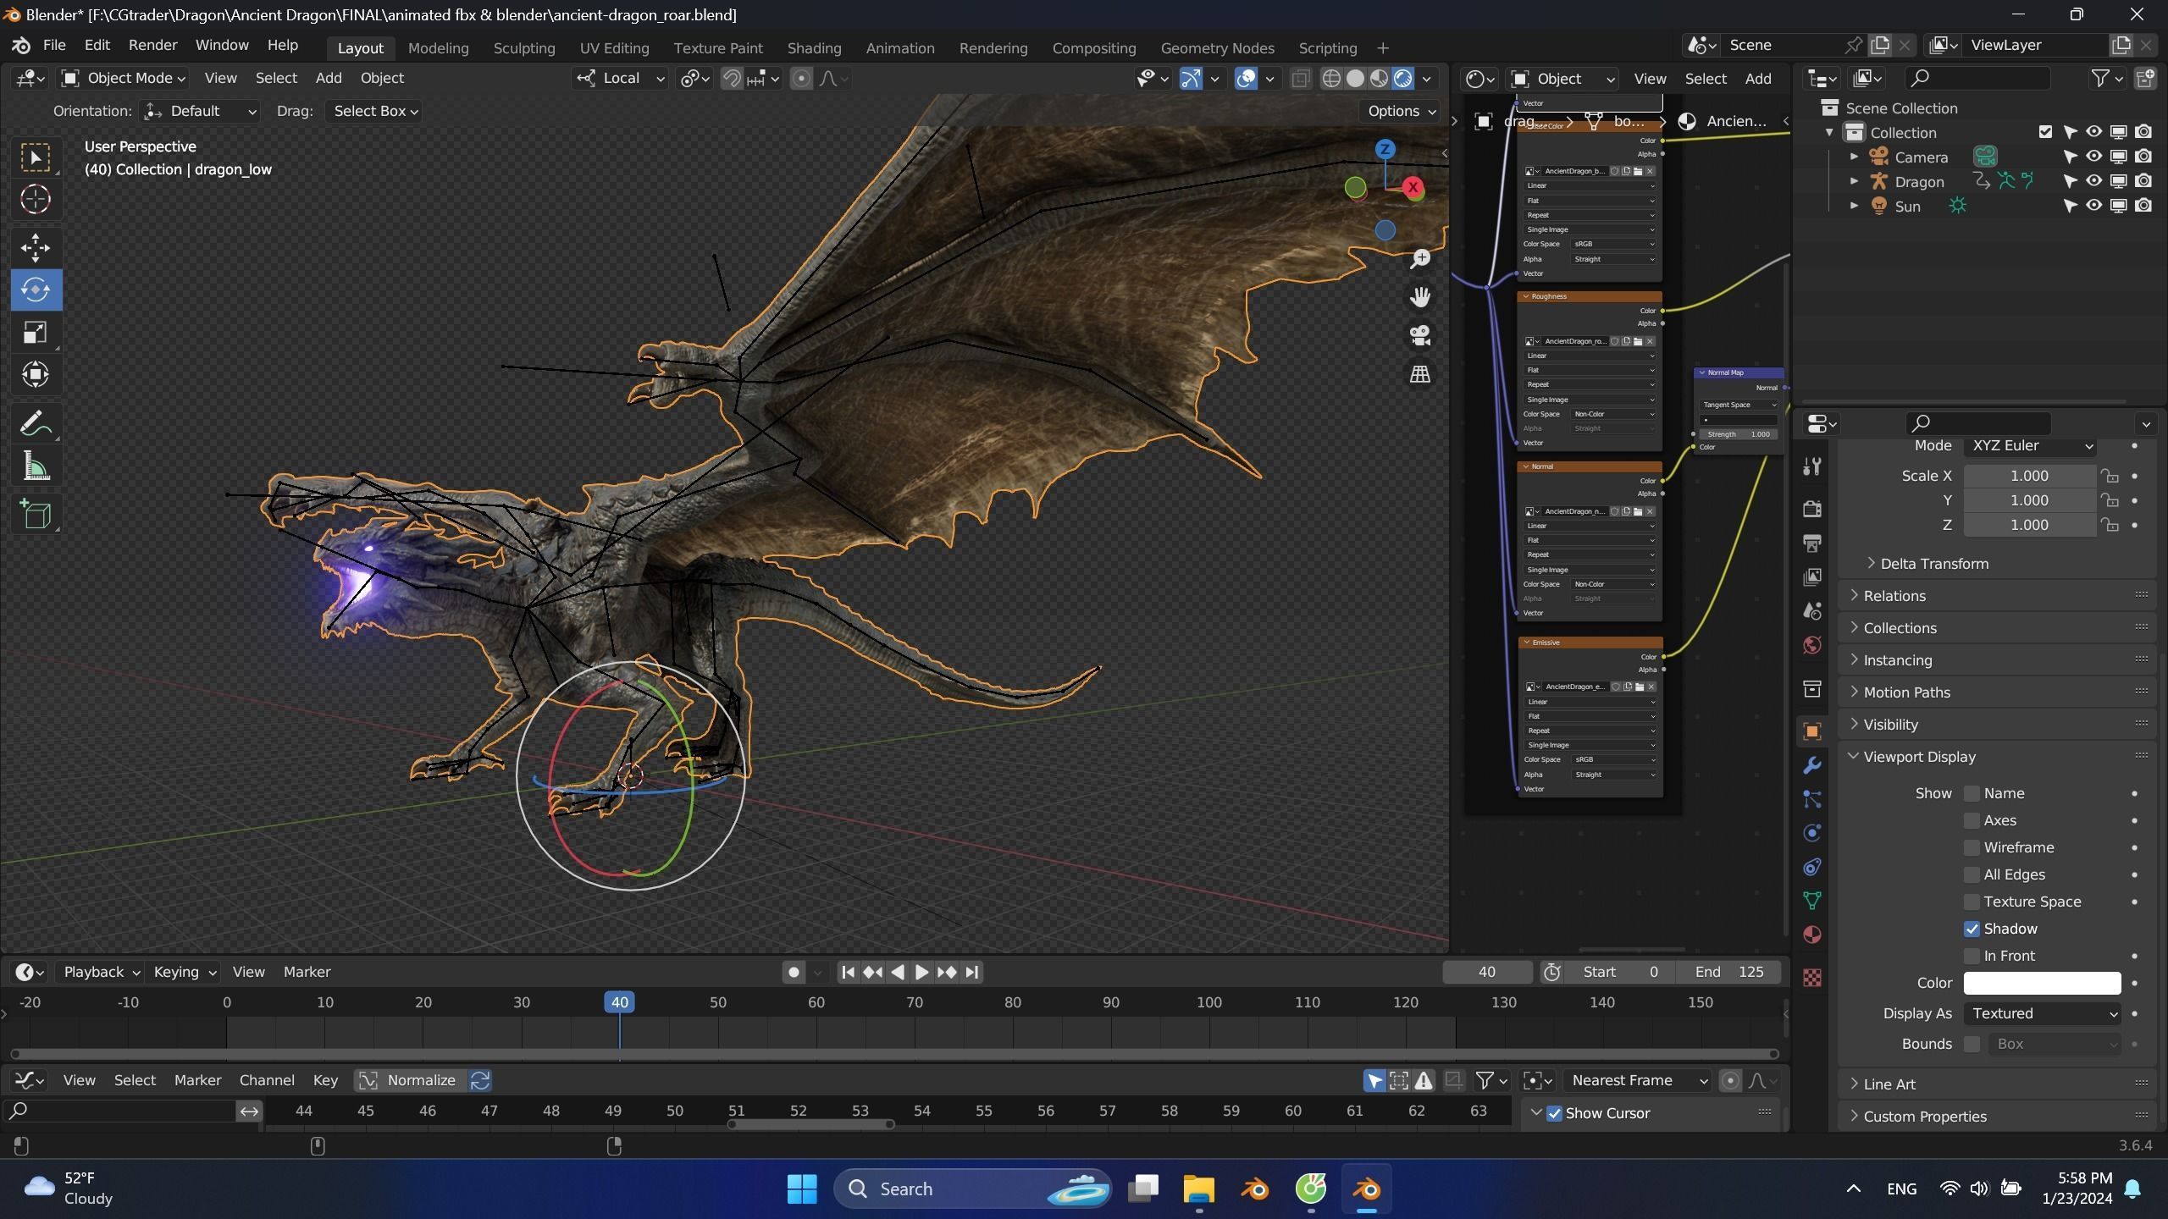The image size is (2168, 1219).
Task: Open the Render properties tab
Action: point(1812,509)
